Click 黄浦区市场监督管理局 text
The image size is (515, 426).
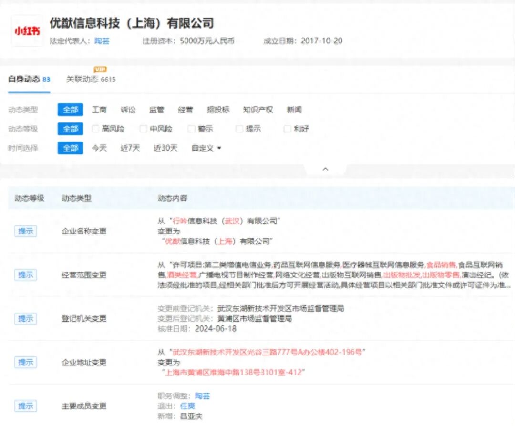tap(255, 319)
